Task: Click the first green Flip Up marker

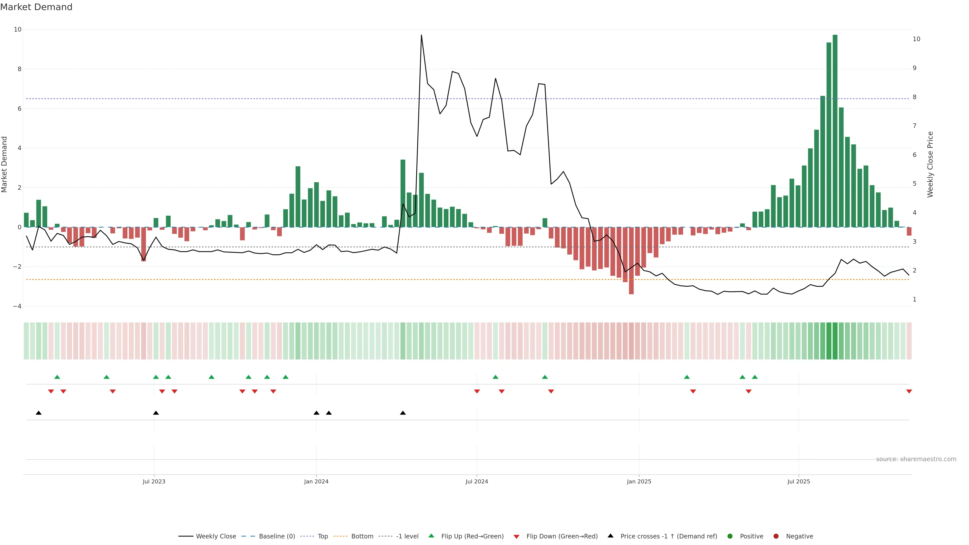Action: click(57, 377)
